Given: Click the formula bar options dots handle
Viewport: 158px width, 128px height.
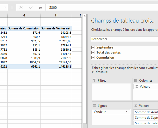Looking at the screenshot, I should 12,7.
